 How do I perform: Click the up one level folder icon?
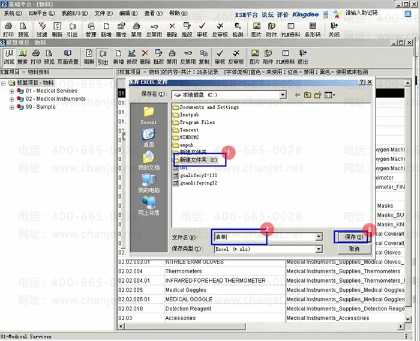tap(307, 95)
